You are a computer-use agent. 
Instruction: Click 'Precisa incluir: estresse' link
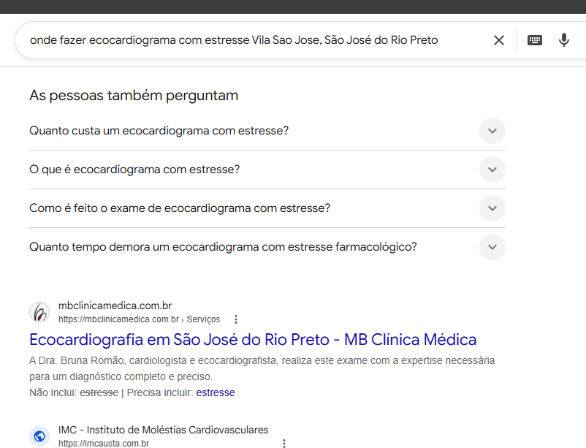[x=216, y=392]
